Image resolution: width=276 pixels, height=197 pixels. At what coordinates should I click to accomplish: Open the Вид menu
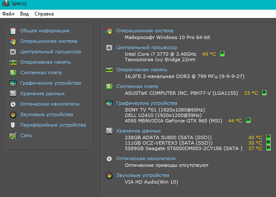(x=24, y=14)
